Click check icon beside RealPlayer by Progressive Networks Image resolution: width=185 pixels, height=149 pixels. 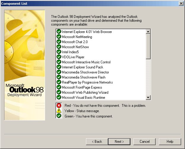[59, 82]
